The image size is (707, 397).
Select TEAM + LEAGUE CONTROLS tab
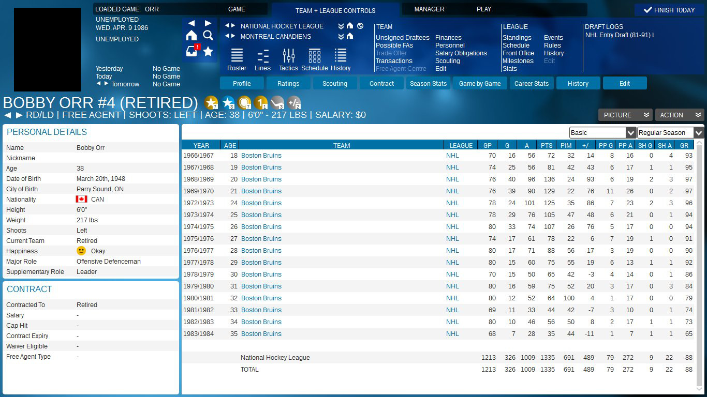pos(335,10)
